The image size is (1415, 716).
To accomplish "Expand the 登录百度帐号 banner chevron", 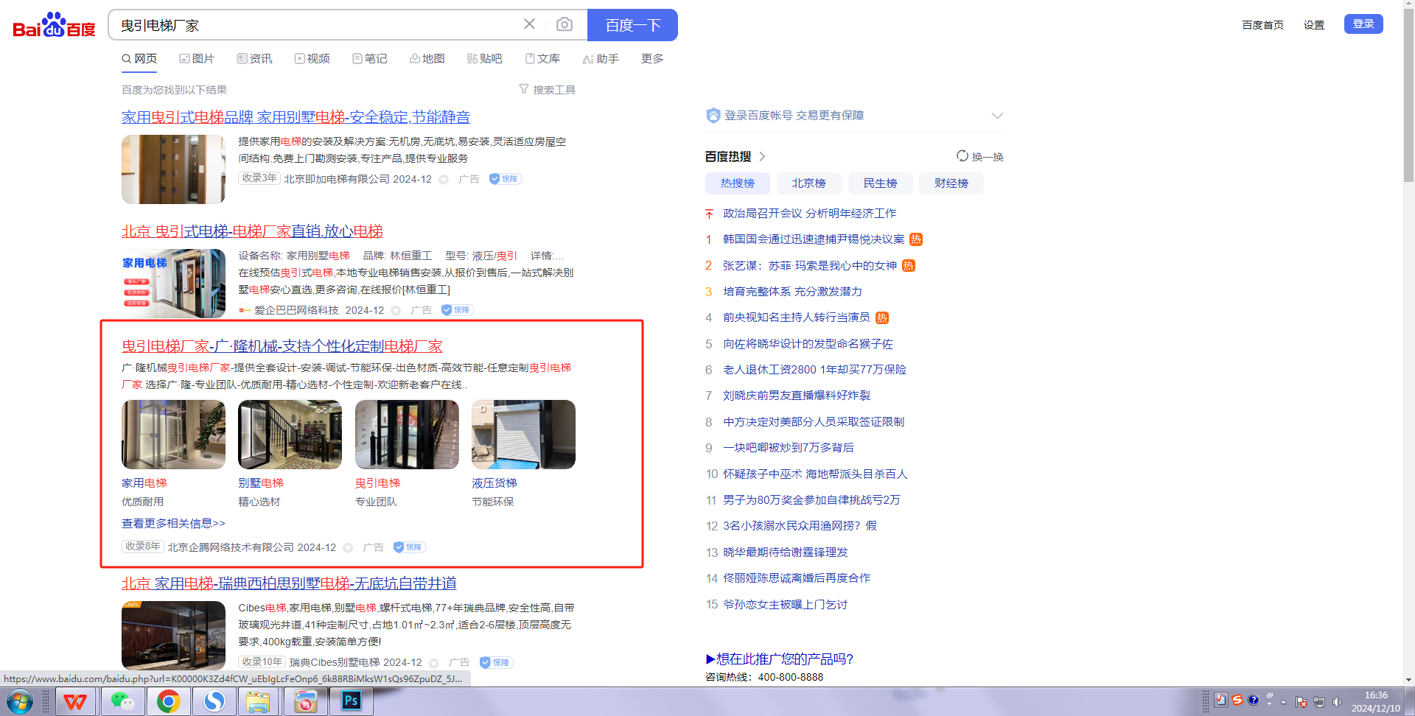I will point(997,116).
